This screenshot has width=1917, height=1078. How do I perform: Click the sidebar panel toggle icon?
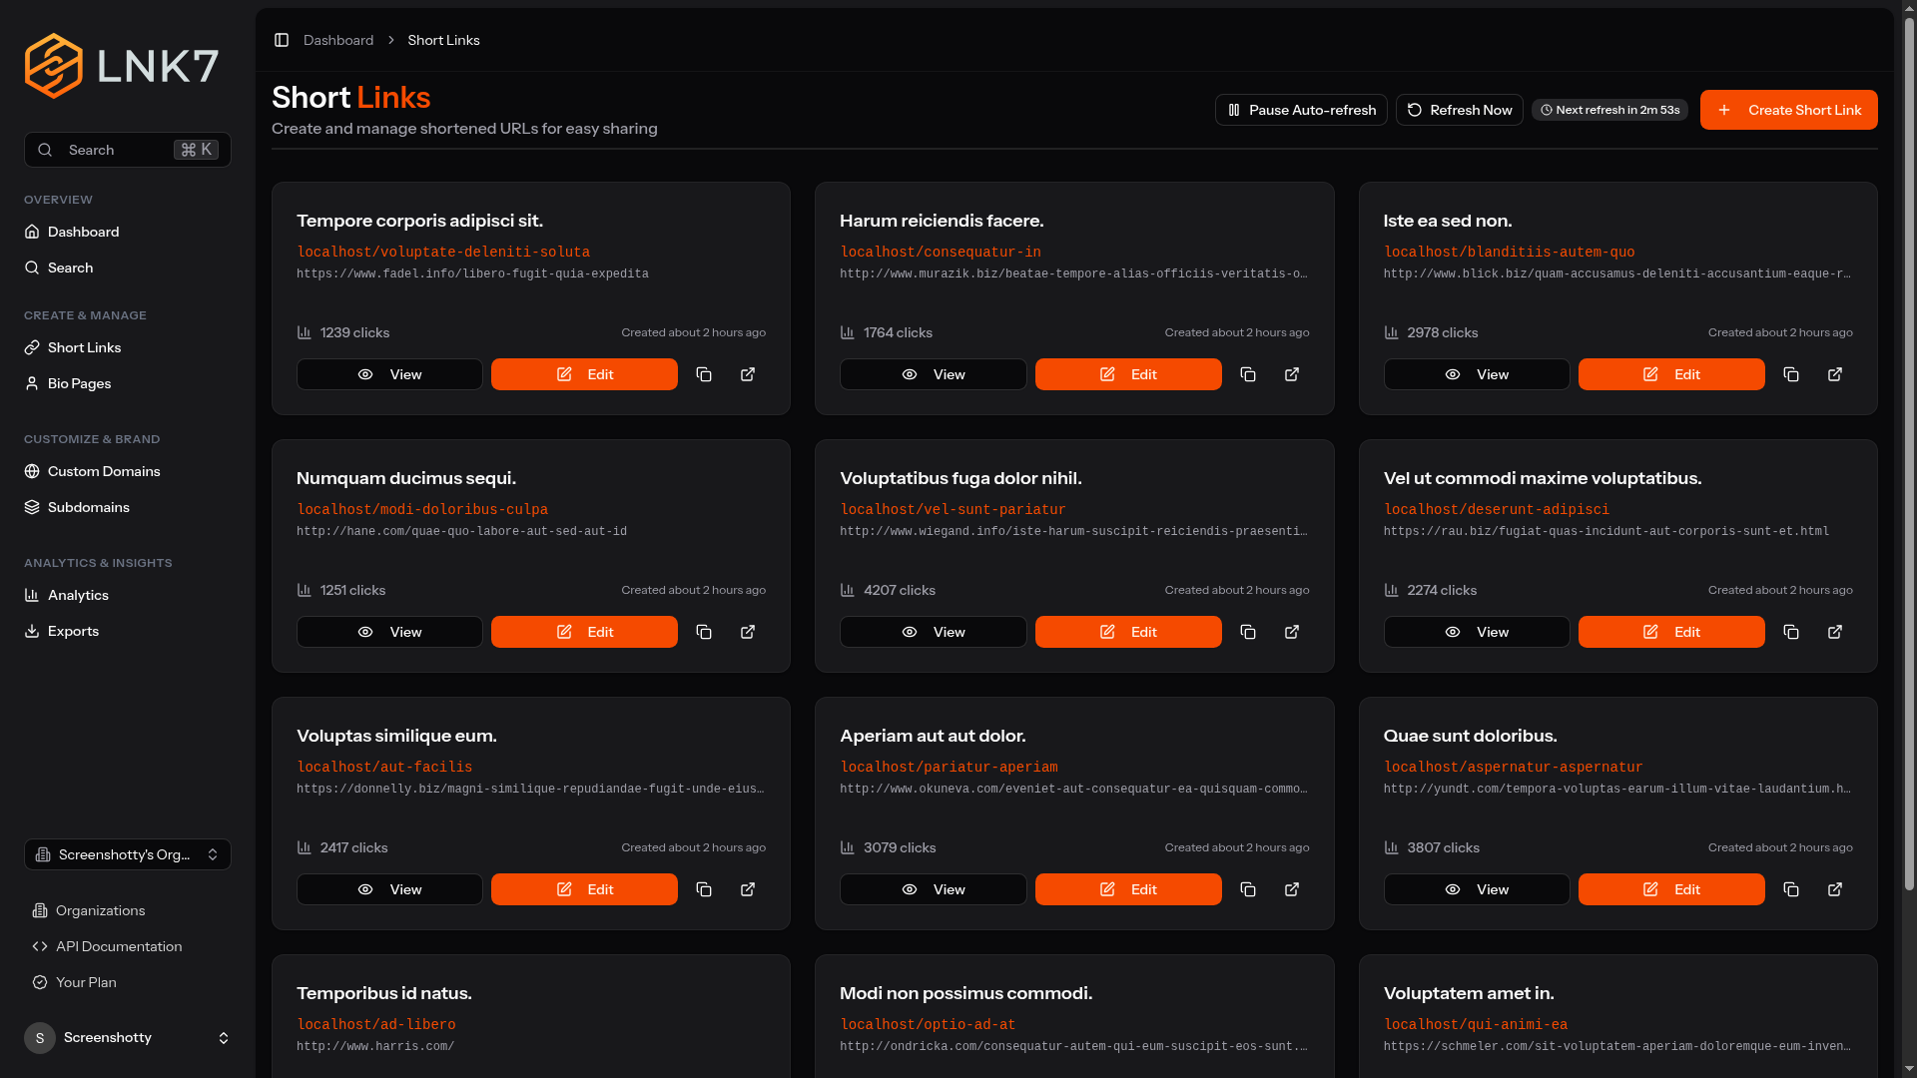282,40
